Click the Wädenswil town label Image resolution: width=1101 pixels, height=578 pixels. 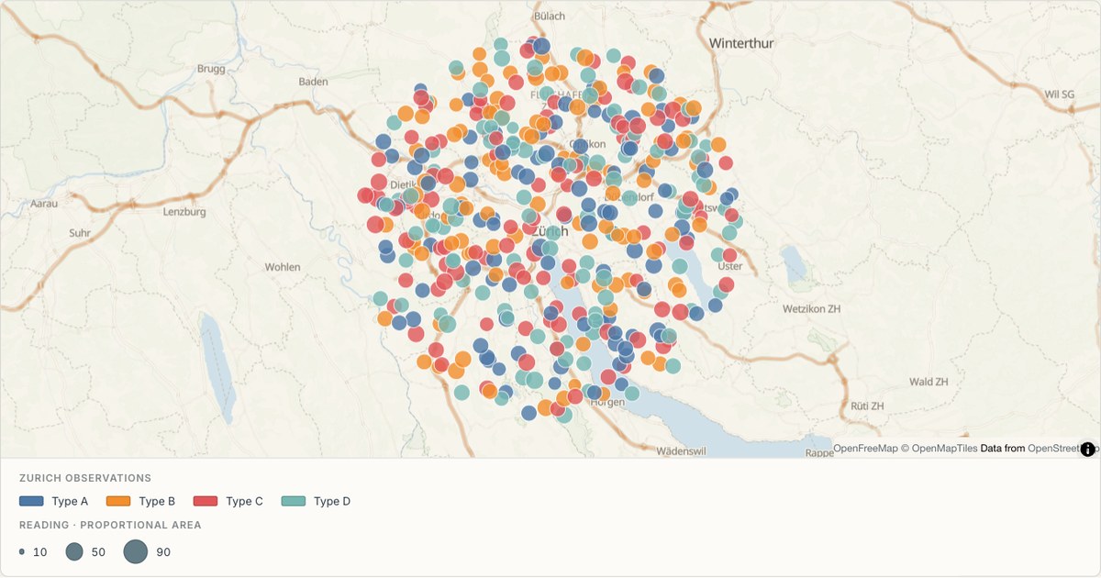[x=681, y=451]
